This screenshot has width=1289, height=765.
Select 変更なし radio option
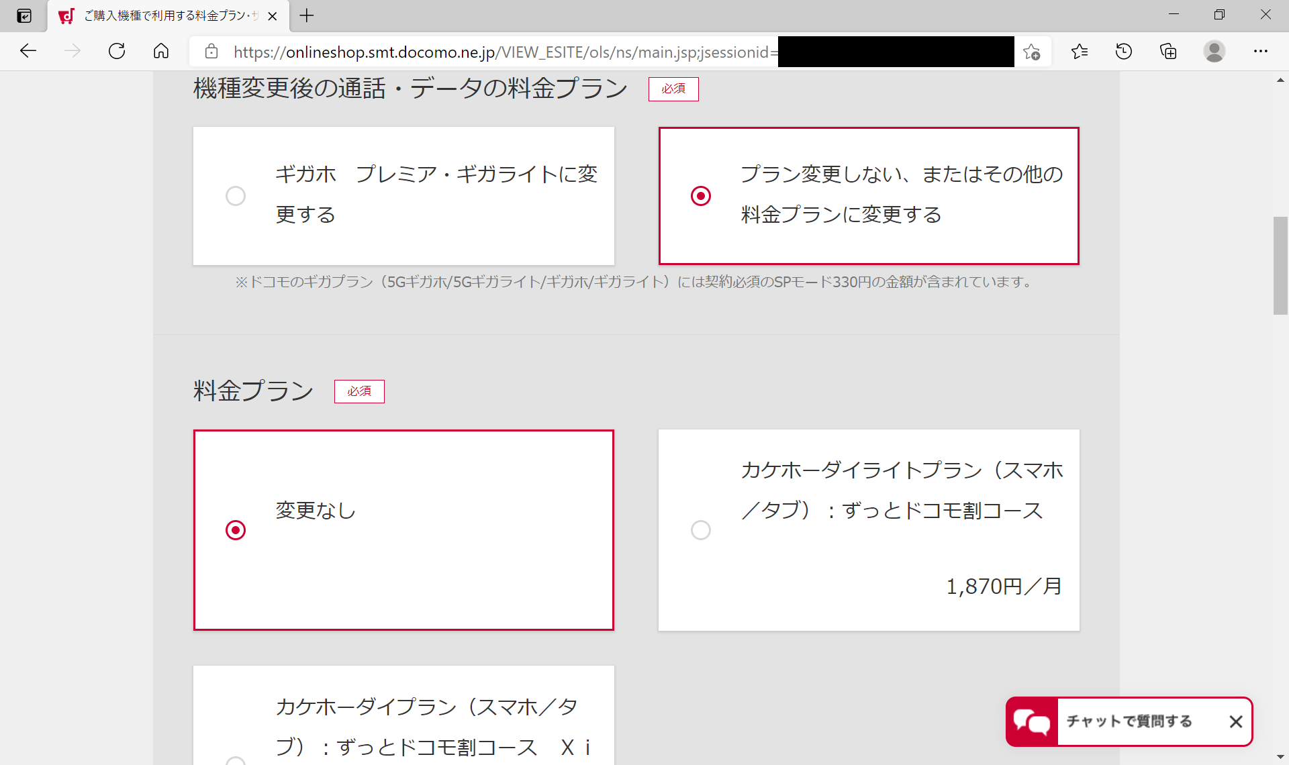(x=236, y=530)
